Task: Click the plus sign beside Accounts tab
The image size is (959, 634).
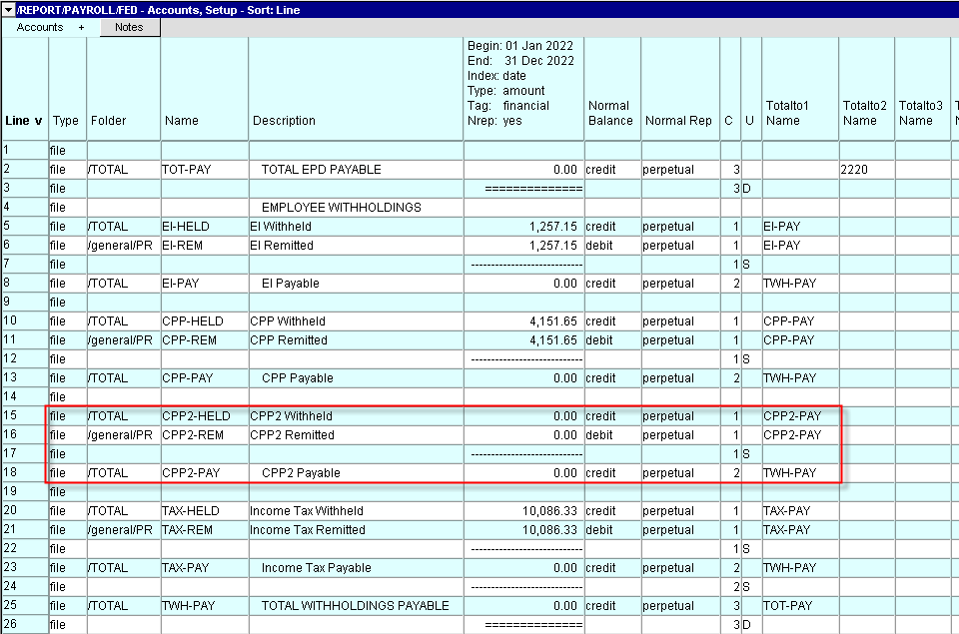Action: tap(82, 28)
